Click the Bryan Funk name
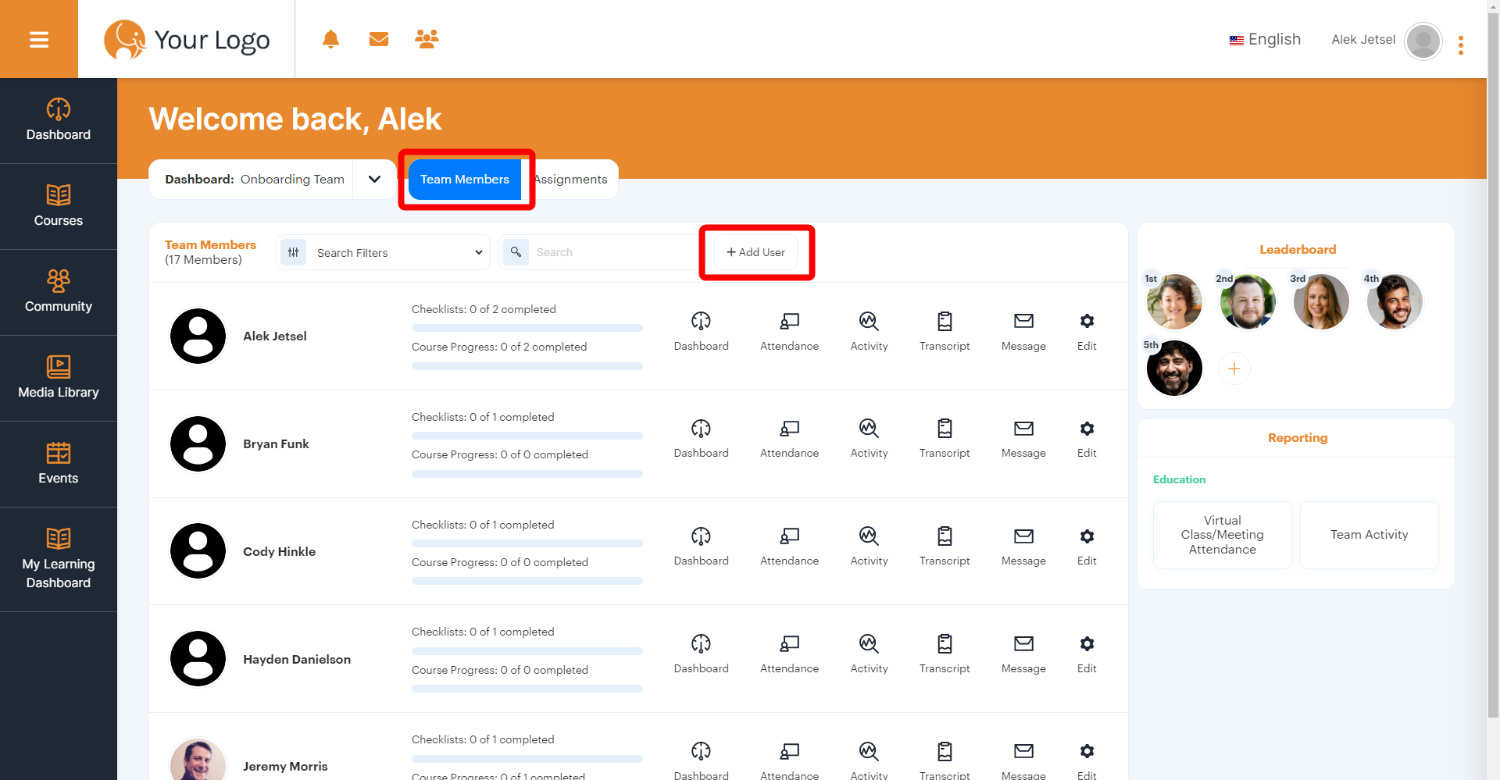The image size is (1500, 780). tap(276, 443)
